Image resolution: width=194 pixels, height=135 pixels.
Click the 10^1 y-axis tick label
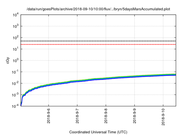tap(15, 49)
